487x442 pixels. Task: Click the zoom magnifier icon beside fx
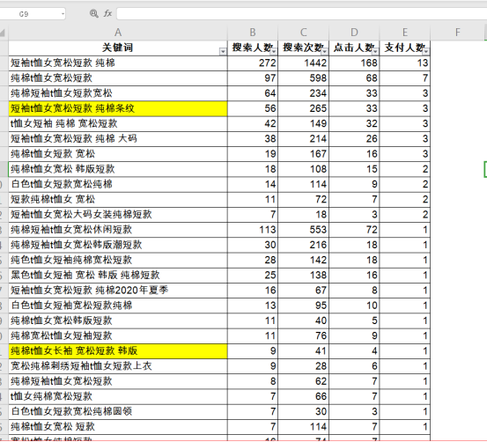tap(94, 13)
